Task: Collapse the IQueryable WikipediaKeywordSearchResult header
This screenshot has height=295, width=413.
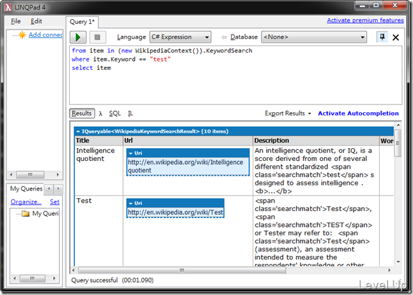Action: (78, 131)
